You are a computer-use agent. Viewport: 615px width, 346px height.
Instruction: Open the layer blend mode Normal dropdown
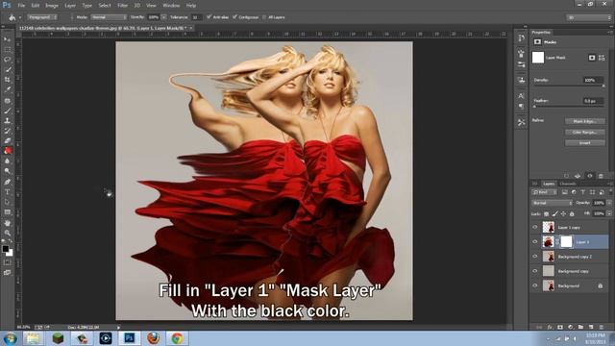pos(552,203)
